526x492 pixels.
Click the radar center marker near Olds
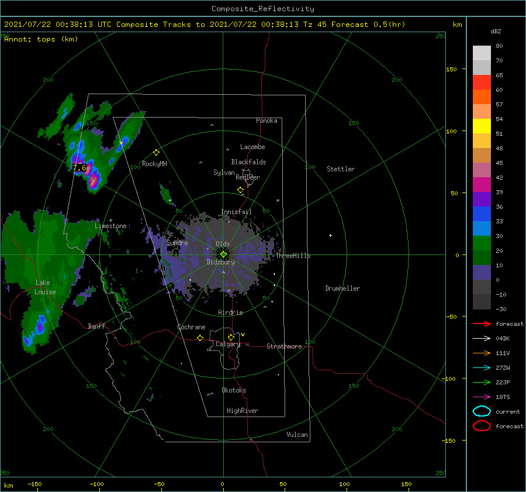[x=223, y=254]
